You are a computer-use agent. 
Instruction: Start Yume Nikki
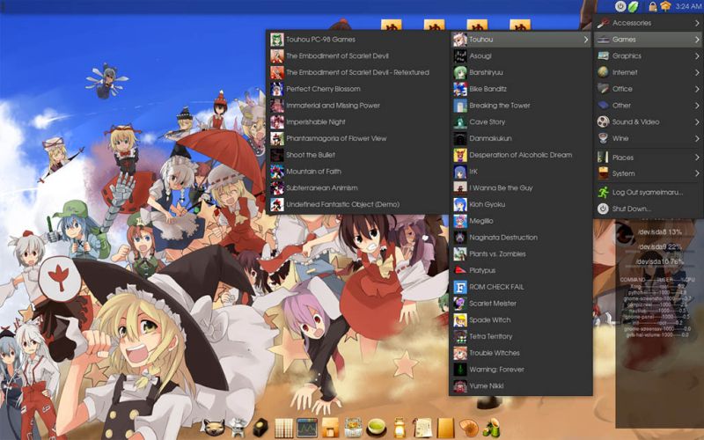pos(521,386)
